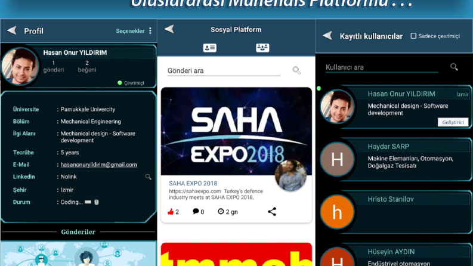Go back from the Profil screen

click(x=12, y=30)
